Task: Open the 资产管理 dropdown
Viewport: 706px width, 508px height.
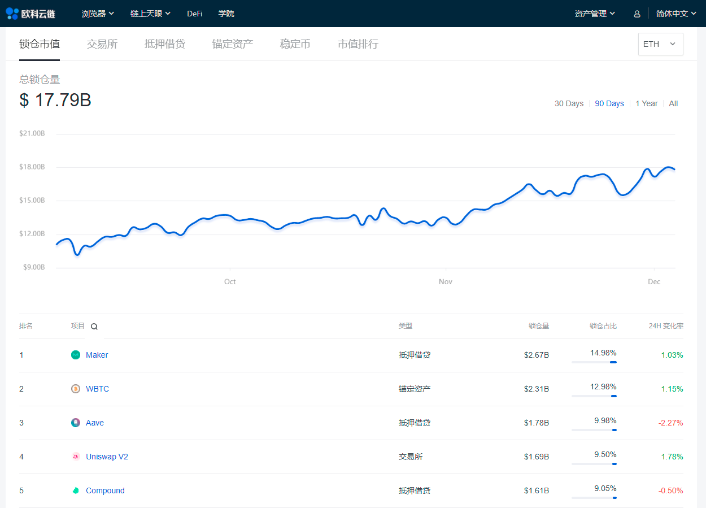Action: 595,14
